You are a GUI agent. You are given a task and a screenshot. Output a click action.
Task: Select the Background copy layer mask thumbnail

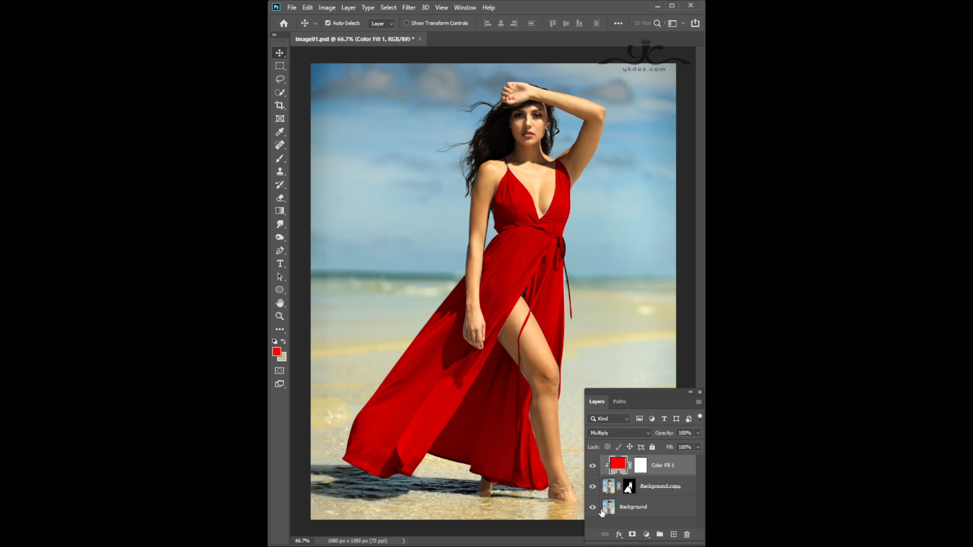click(629, 486)
